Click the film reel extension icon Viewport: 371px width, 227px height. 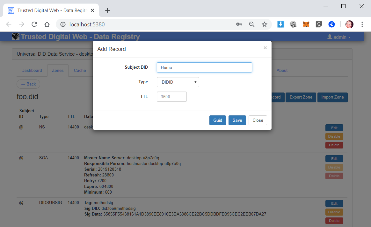pos(293,24)
